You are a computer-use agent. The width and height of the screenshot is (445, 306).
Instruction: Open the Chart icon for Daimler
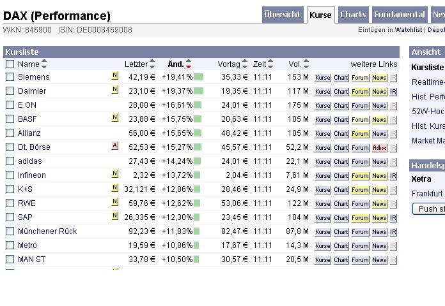(341, 91)
